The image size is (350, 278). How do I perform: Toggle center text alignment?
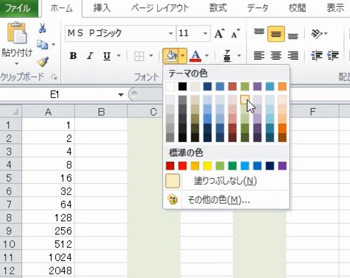click(276, 56)
